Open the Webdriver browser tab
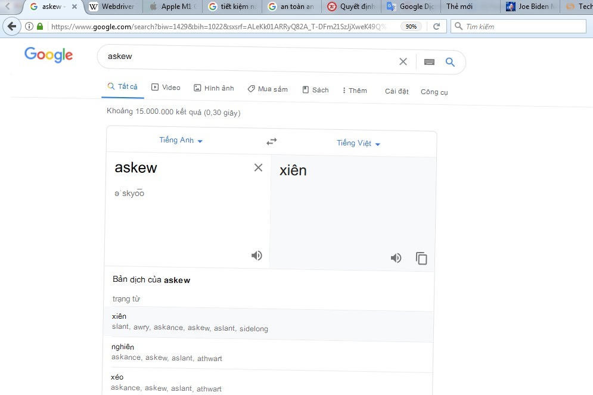This screenshot has width=593, height=395. click(111, 7)
